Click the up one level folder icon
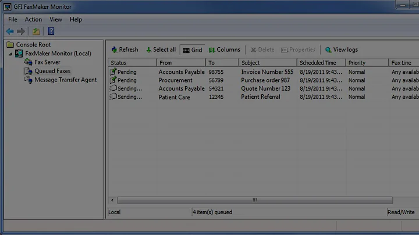This screenshot has height=235, width=419. pyautogui.click(x=36, y=31)
